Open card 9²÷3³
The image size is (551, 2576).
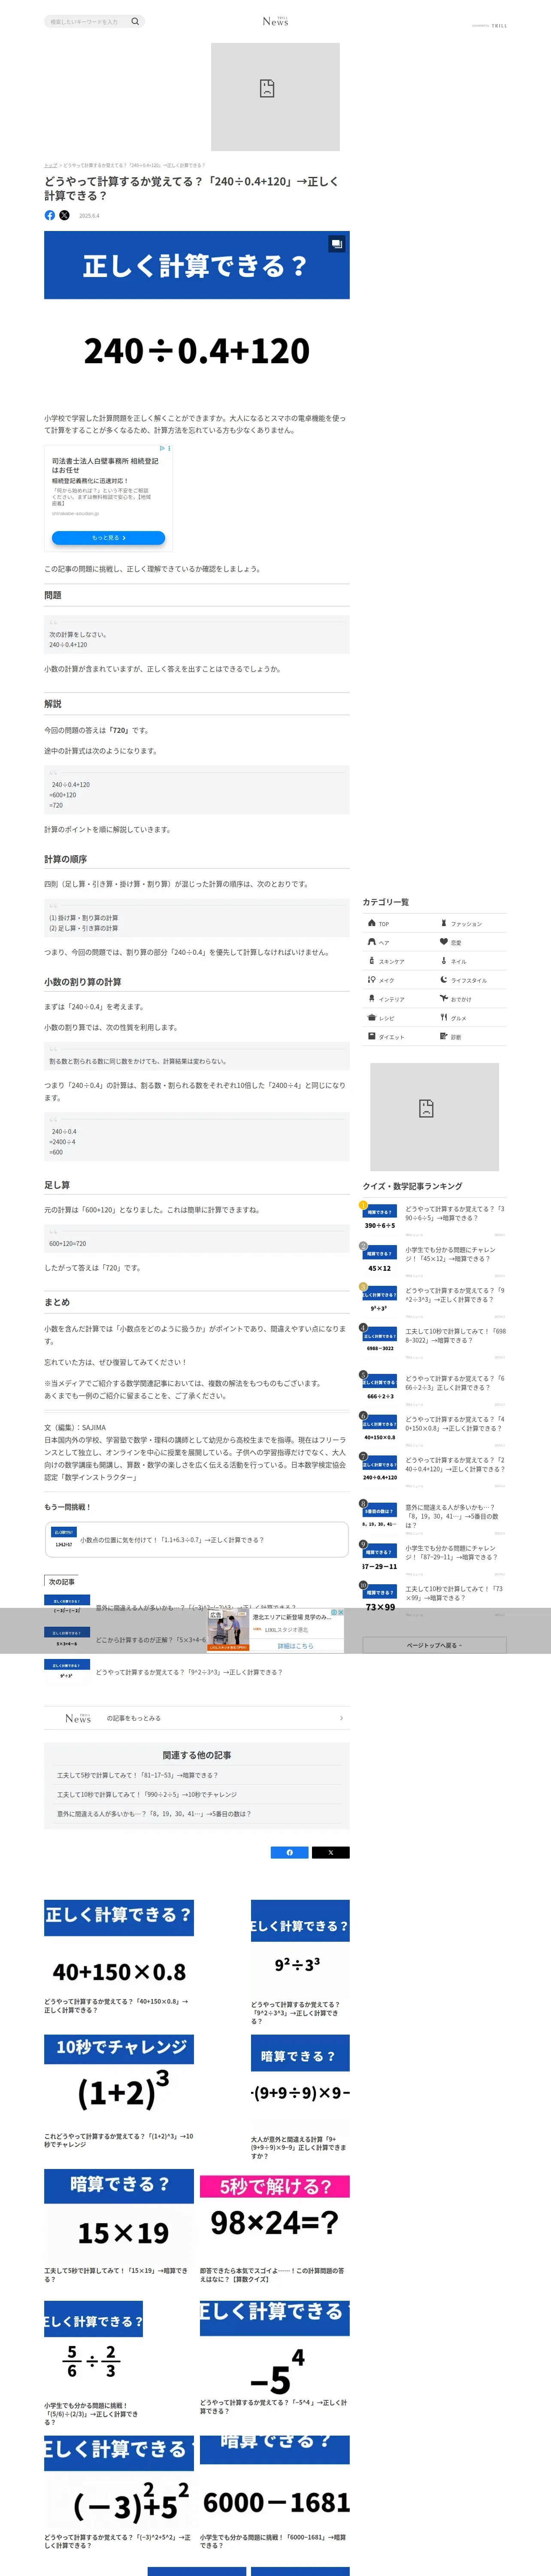point(300,1963)
